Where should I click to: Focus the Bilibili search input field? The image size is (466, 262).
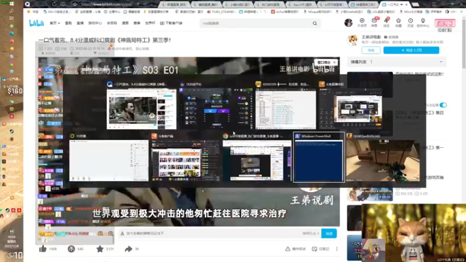point(256,23)
